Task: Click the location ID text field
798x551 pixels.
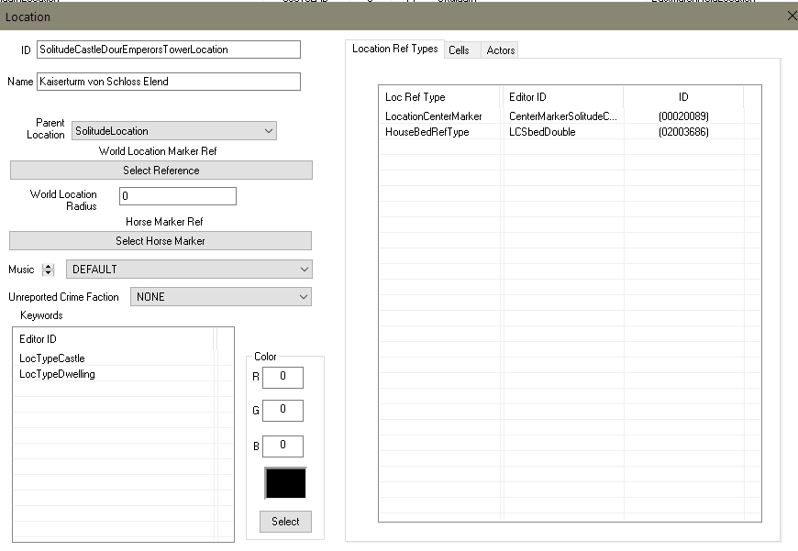Action: pos(169,50)
